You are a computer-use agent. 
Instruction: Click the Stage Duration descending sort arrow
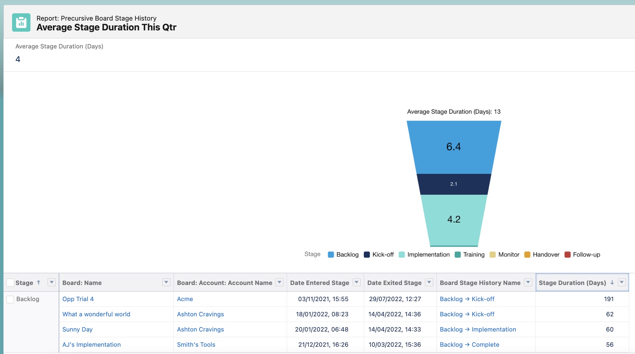point(612,282)
